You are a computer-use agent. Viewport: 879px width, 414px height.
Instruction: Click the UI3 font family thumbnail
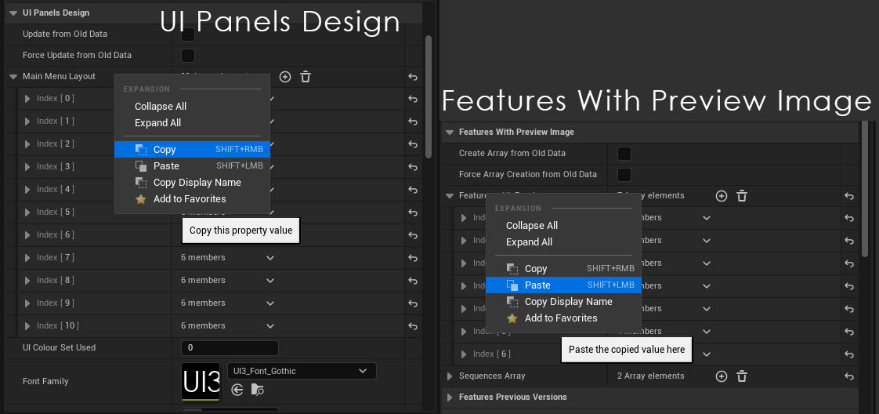click(x=201, y=382)
